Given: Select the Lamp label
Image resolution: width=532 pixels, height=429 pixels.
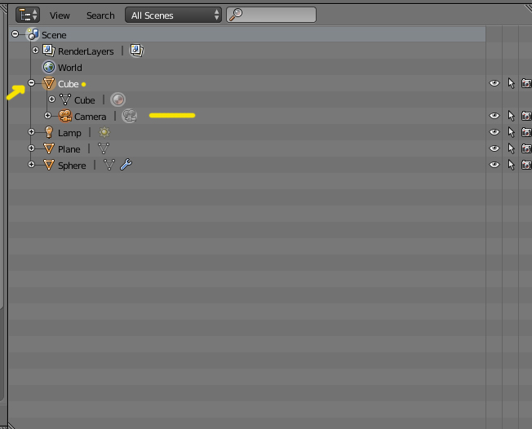Looking at the screenshot, I should 69,133.
